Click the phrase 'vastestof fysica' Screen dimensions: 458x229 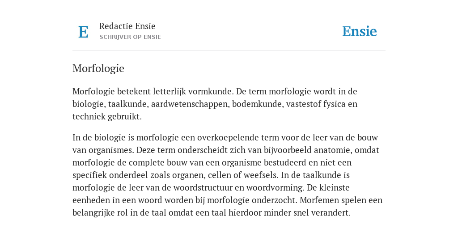coord(316,104)
